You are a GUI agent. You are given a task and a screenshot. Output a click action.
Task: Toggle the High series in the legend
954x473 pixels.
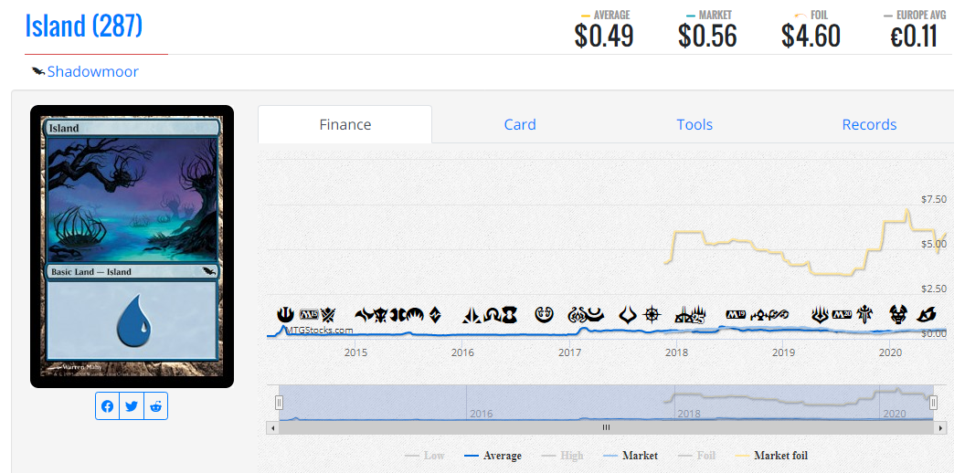click(562, 456)
